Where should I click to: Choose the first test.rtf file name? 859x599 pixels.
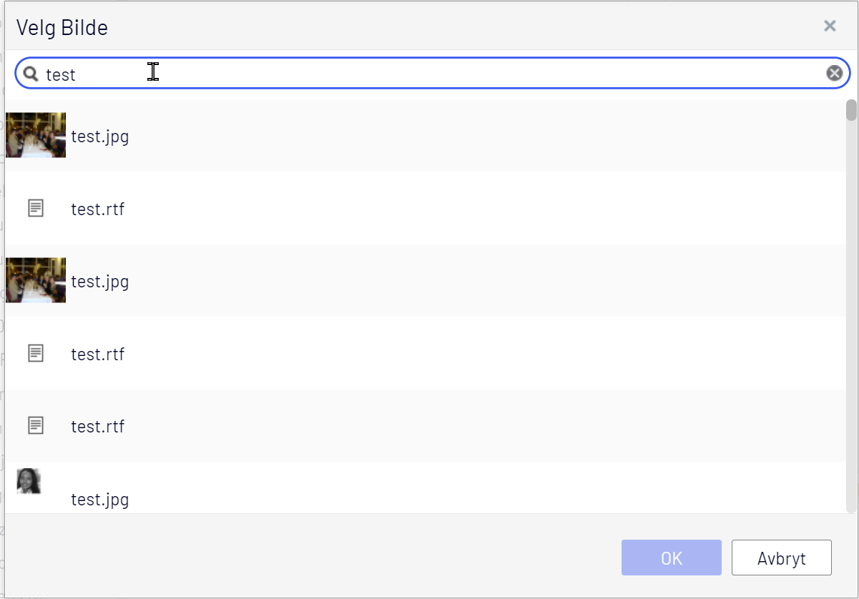(x=98, y=209)
